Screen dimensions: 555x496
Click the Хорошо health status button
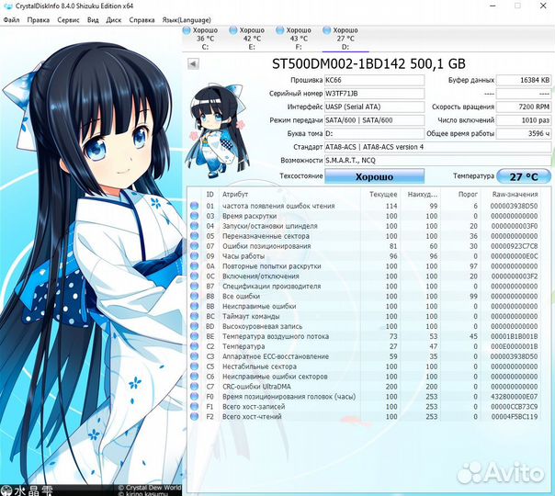[374, 176]
